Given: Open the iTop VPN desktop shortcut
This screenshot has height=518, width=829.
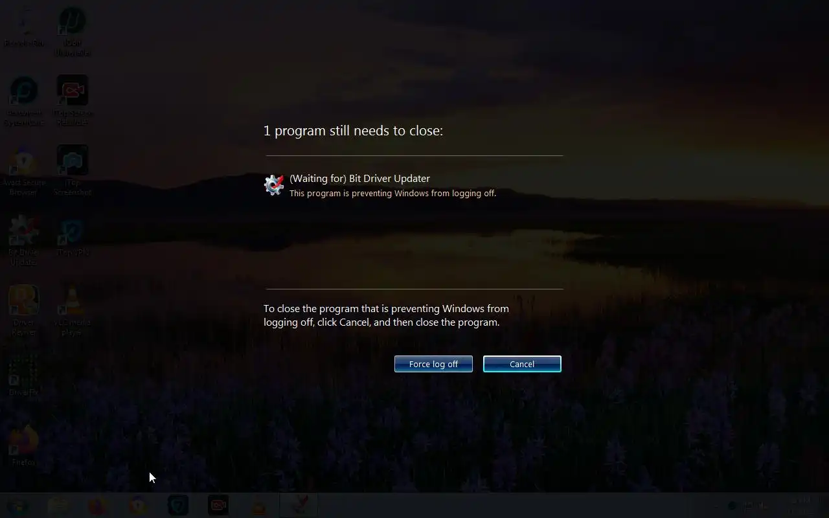Looking at the screenshot, I should (72, 238).
